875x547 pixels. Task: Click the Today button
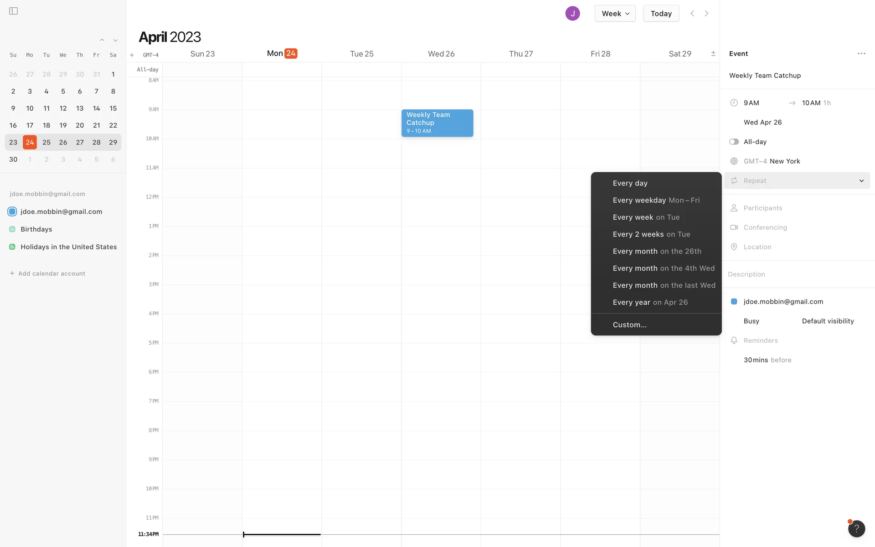coord(661,13)
